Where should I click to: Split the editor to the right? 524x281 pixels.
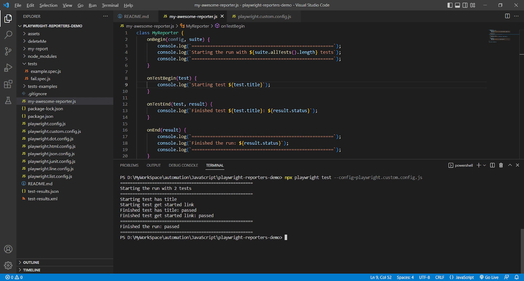507,16
